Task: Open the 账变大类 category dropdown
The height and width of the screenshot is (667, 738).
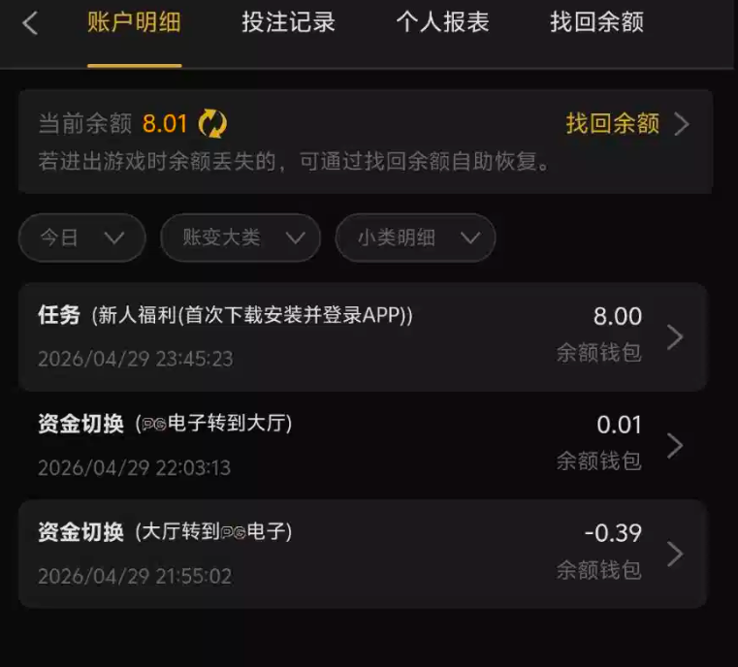Action: (240, 238)
